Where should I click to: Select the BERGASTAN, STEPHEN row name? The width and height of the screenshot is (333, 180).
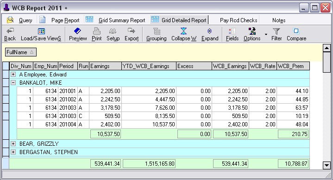(49, 152)
